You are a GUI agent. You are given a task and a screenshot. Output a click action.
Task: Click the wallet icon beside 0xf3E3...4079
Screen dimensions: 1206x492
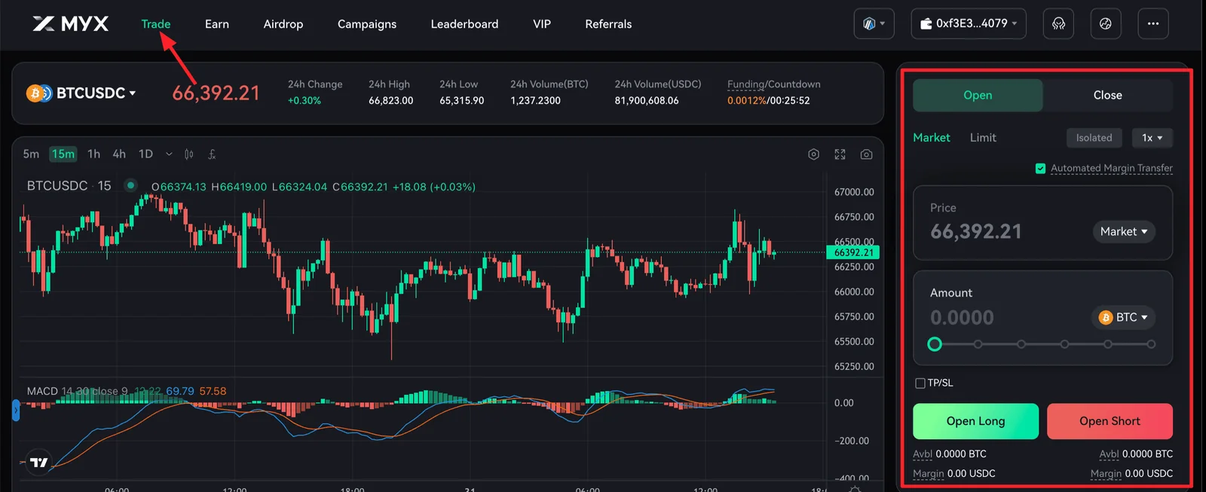926,24
